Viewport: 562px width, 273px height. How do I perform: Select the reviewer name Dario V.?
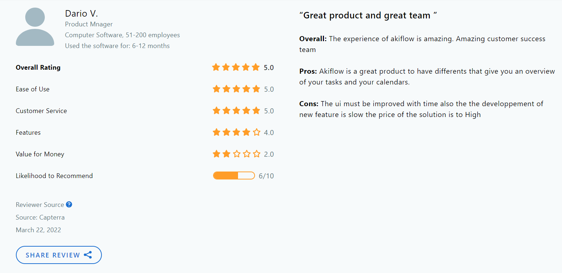pyautogui.click(x=81, y=13)
